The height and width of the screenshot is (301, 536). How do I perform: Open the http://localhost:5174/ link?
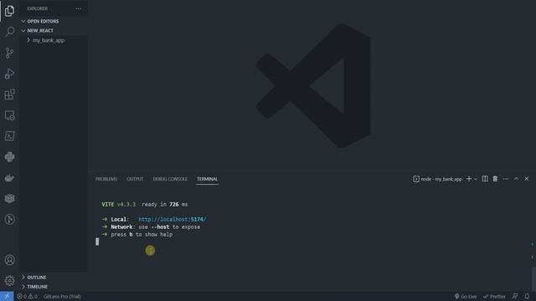173,219
